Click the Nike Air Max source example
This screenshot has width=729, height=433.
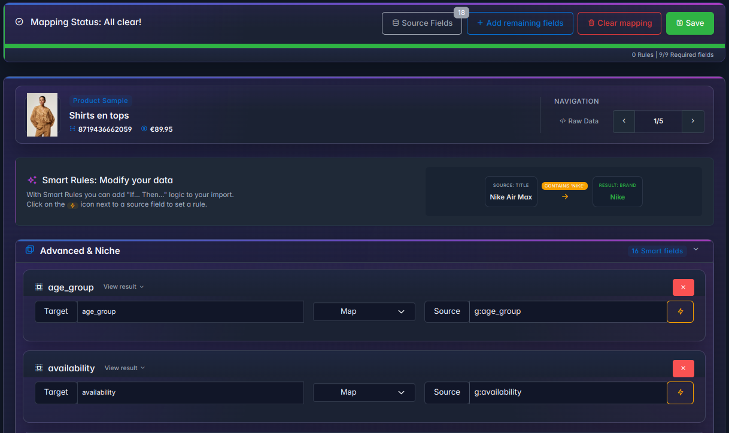click(x=511, y=192)
